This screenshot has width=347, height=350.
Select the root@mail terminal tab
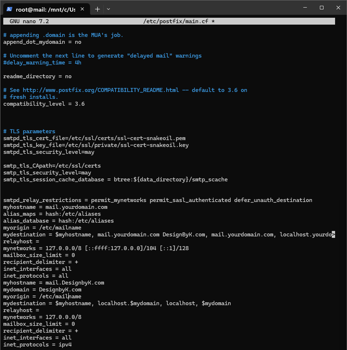pyautogui.click(x=45, y=9)
